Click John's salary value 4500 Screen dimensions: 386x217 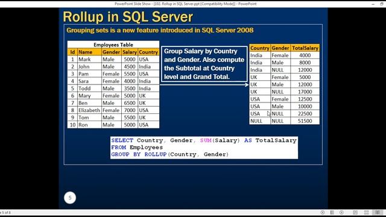click(x=130, y=67)
